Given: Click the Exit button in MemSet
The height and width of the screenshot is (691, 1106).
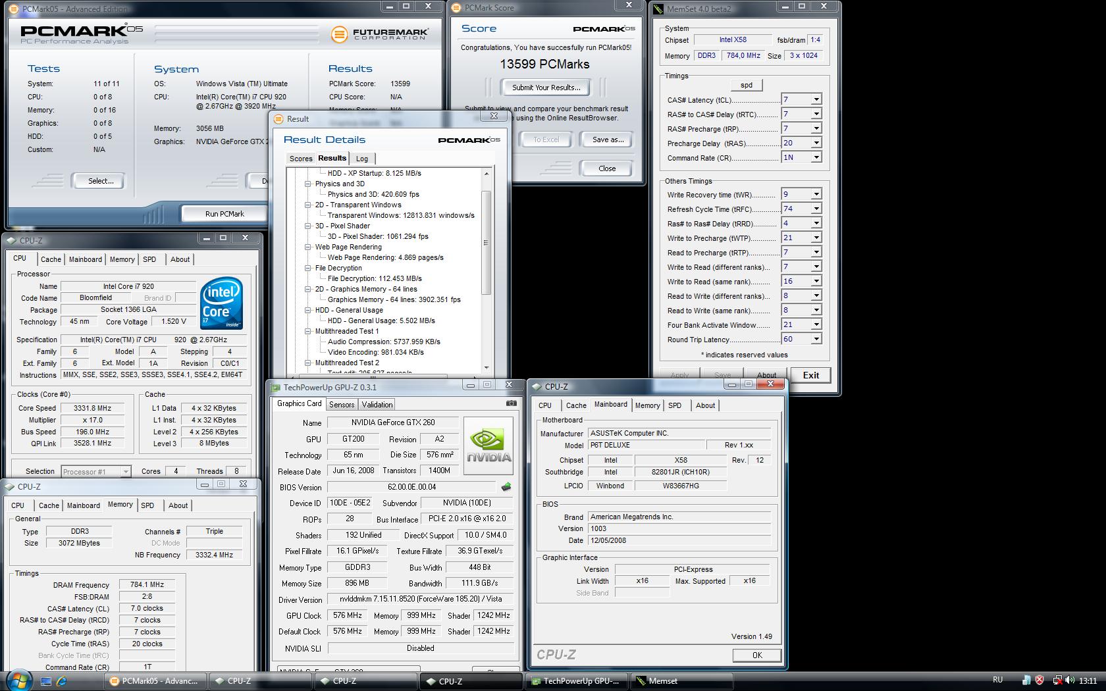Looking at the screenshot, I should coord(811,375).
